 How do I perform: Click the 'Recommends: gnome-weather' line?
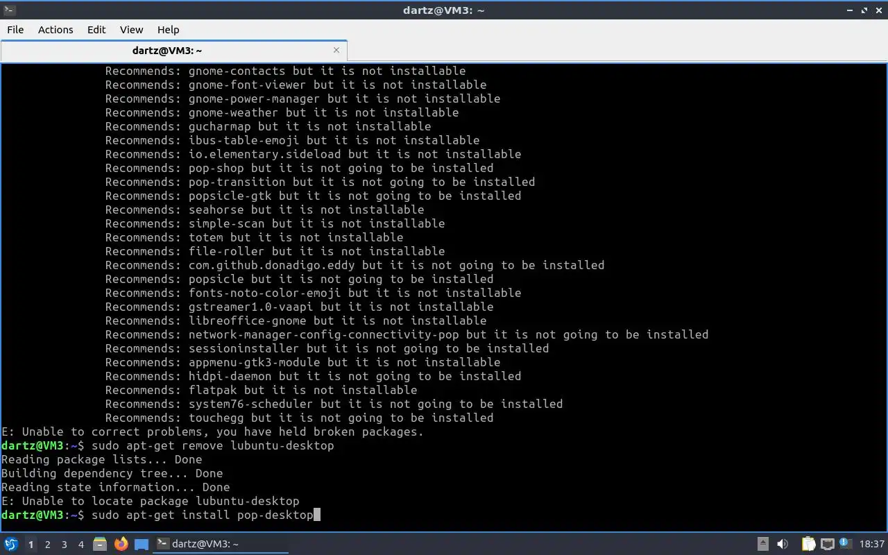282,112
